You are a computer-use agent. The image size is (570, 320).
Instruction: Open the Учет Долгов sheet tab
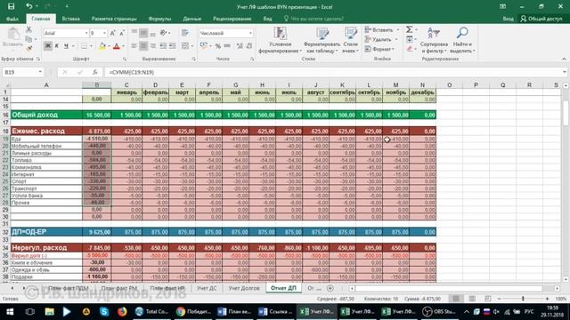point(244,288)
